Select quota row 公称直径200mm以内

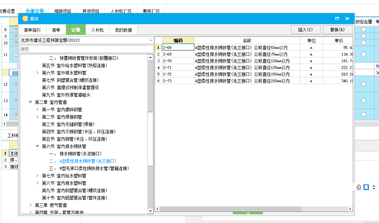click(x=254, y=81)
